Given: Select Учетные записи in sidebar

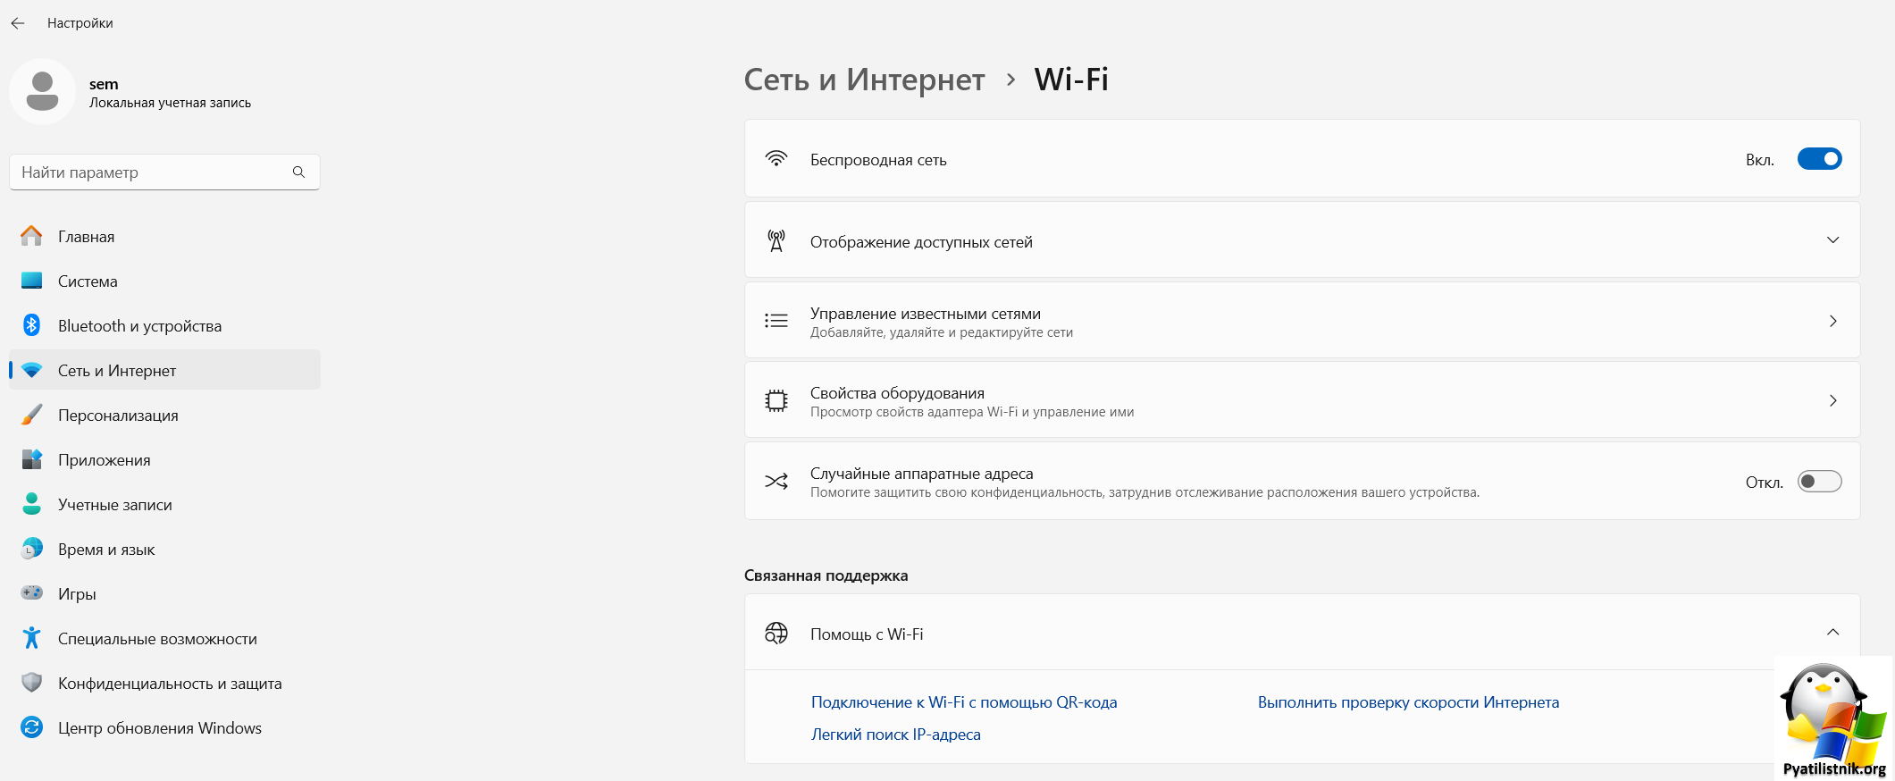Looking at the screenshot, I should pyautogui.click(x=164, y=504).
